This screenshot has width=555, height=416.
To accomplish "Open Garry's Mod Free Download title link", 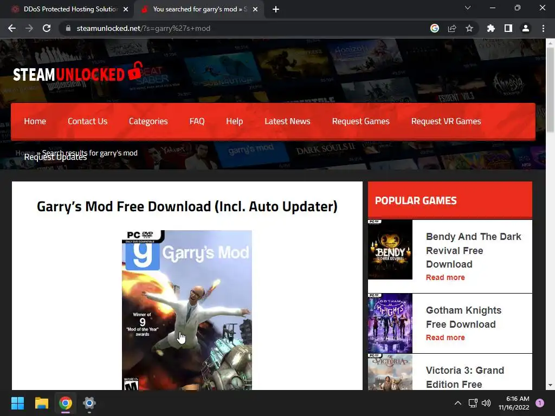I will click(x=187, y=206).
